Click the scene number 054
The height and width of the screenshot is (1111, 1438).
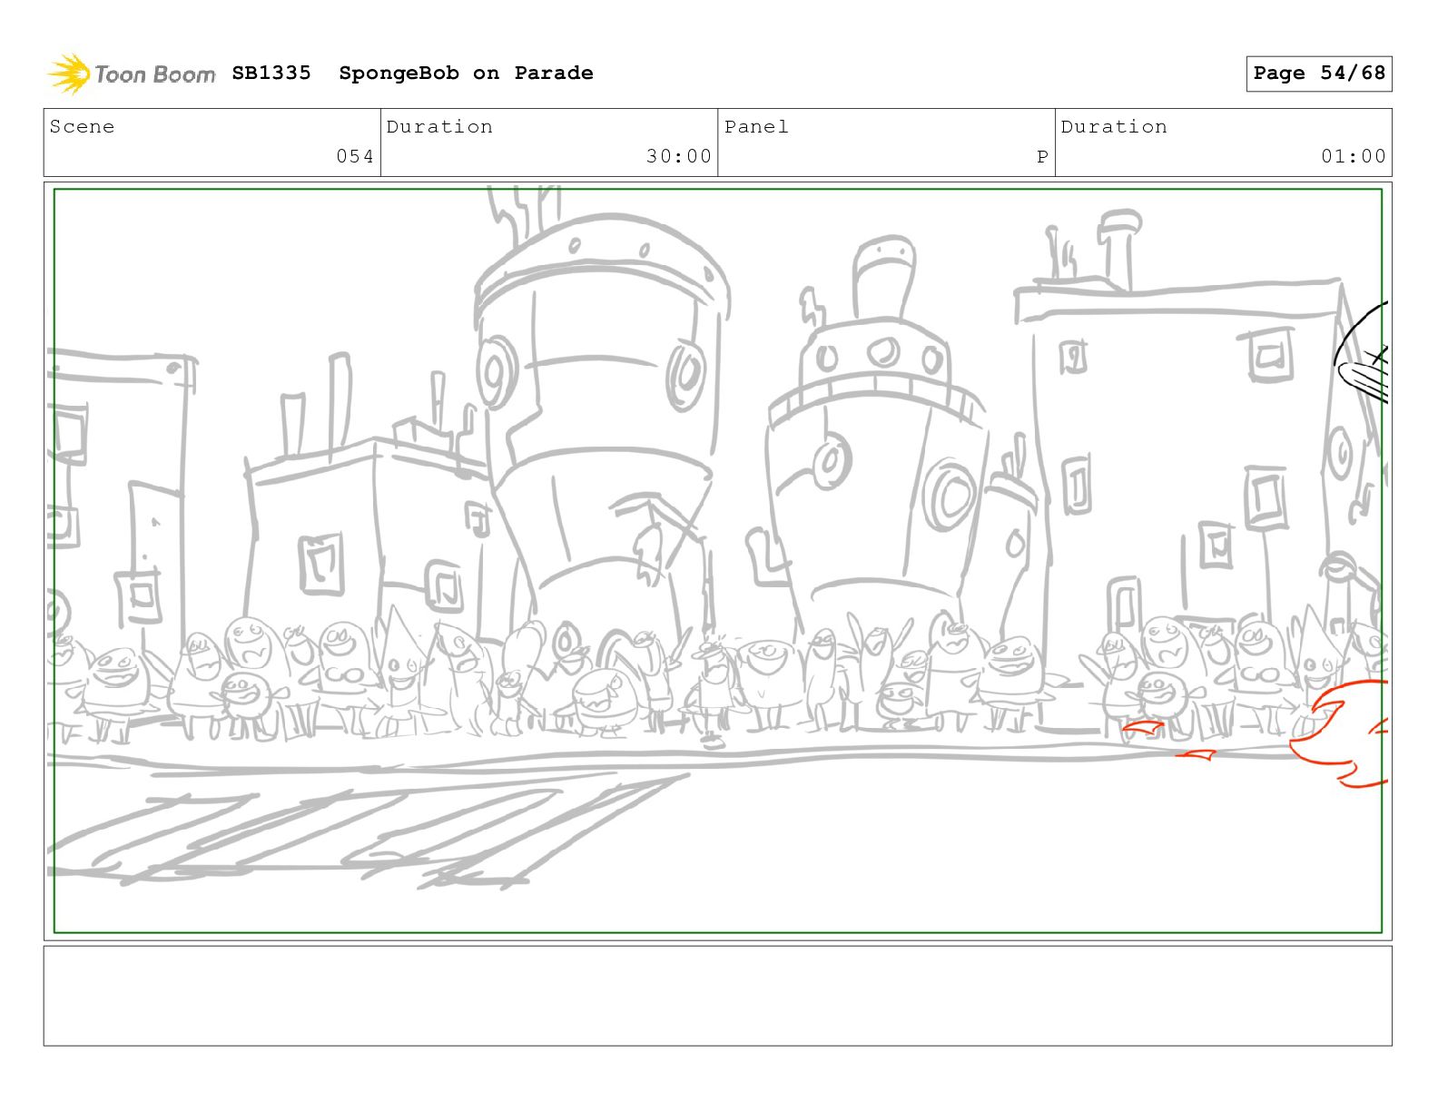click(x=355, y=156)
